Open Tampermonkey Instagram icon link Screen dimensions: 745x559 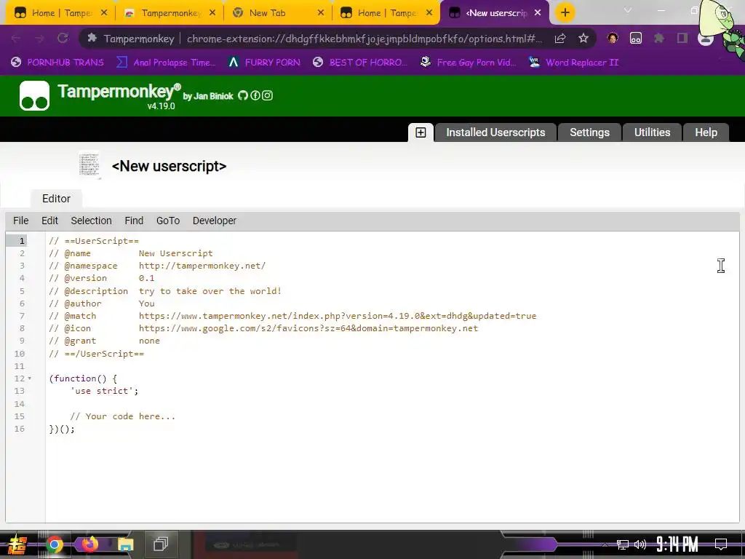268,95
